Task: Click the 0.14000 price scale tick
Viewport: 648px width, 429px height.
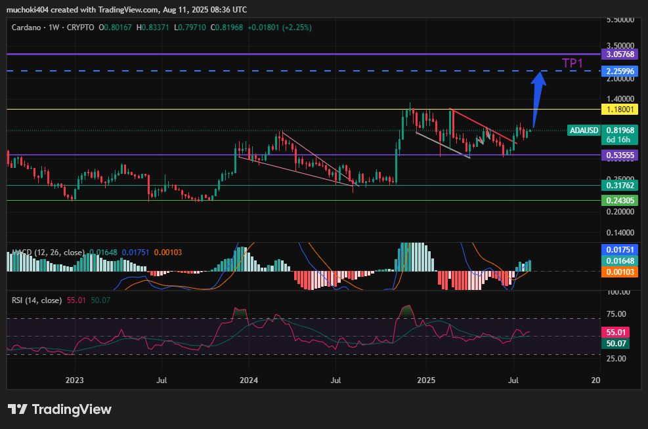Action: coord(620,232)
